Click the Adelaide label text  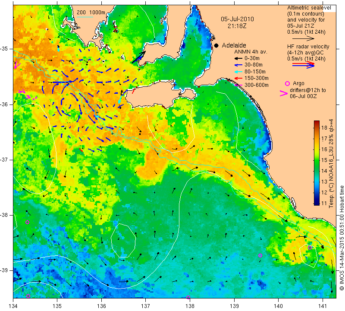pos(234,45)
